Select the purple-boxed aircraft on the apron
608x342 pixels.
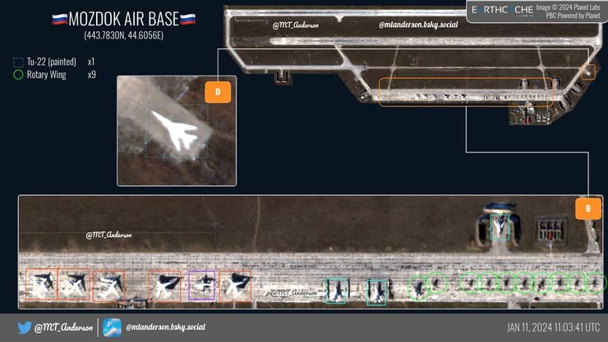pos(201,285)
